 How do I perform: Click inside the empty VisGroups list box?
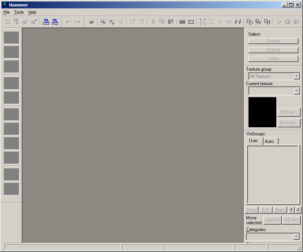tap(273, 175)
